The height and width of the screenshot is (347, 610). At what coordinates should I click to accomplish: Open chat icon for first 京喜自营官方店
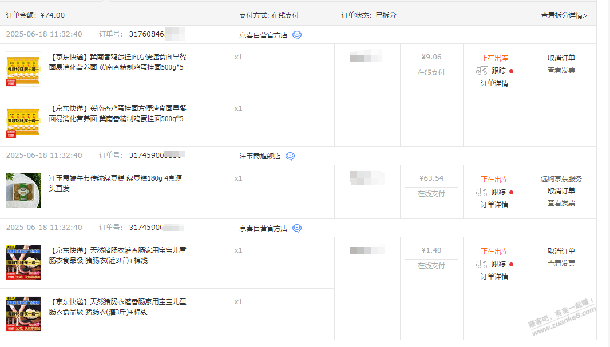point(297,35)
